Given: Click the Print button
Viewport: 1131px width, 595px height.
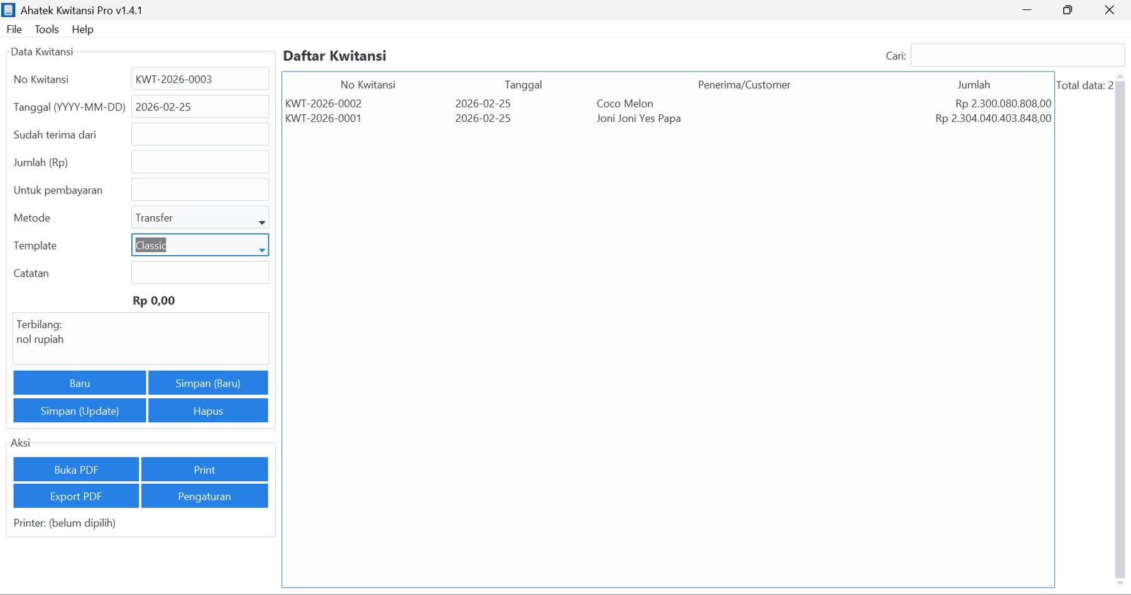Looking at the screenshot, I should [204, 470].
